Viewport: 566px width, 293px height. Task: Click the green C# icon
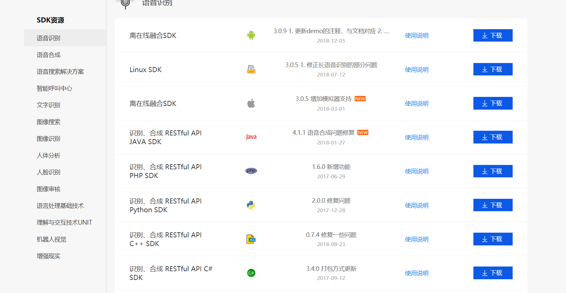251,273
